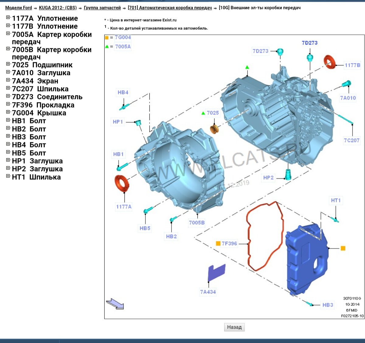Click the HB4 bolt callout label
The width and height of the screenshot is (365, 343).
pos(123,92)
